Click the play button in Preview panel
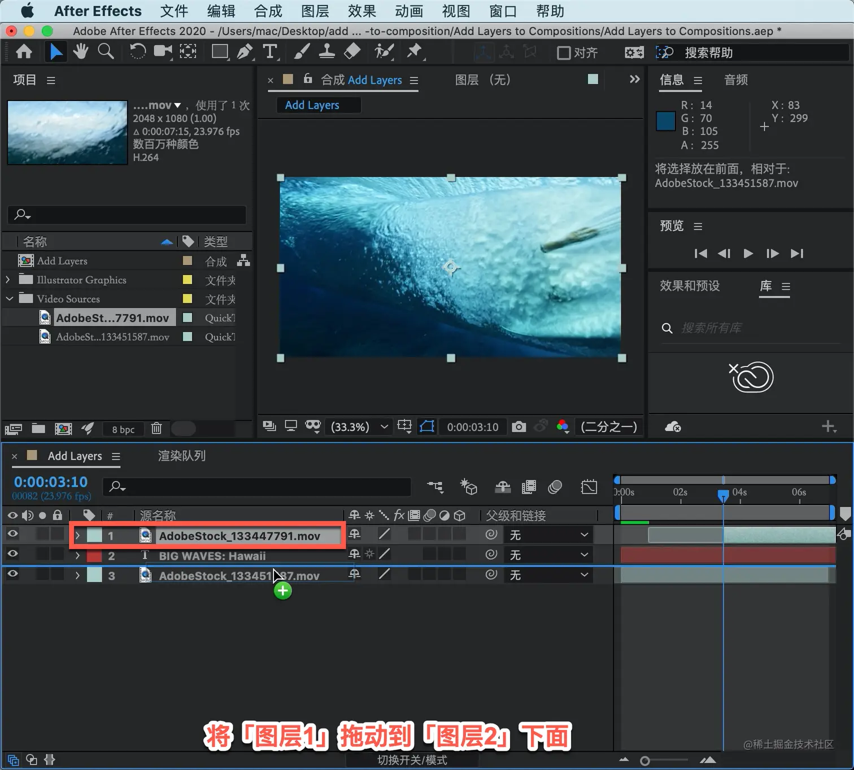 (748, 254)
